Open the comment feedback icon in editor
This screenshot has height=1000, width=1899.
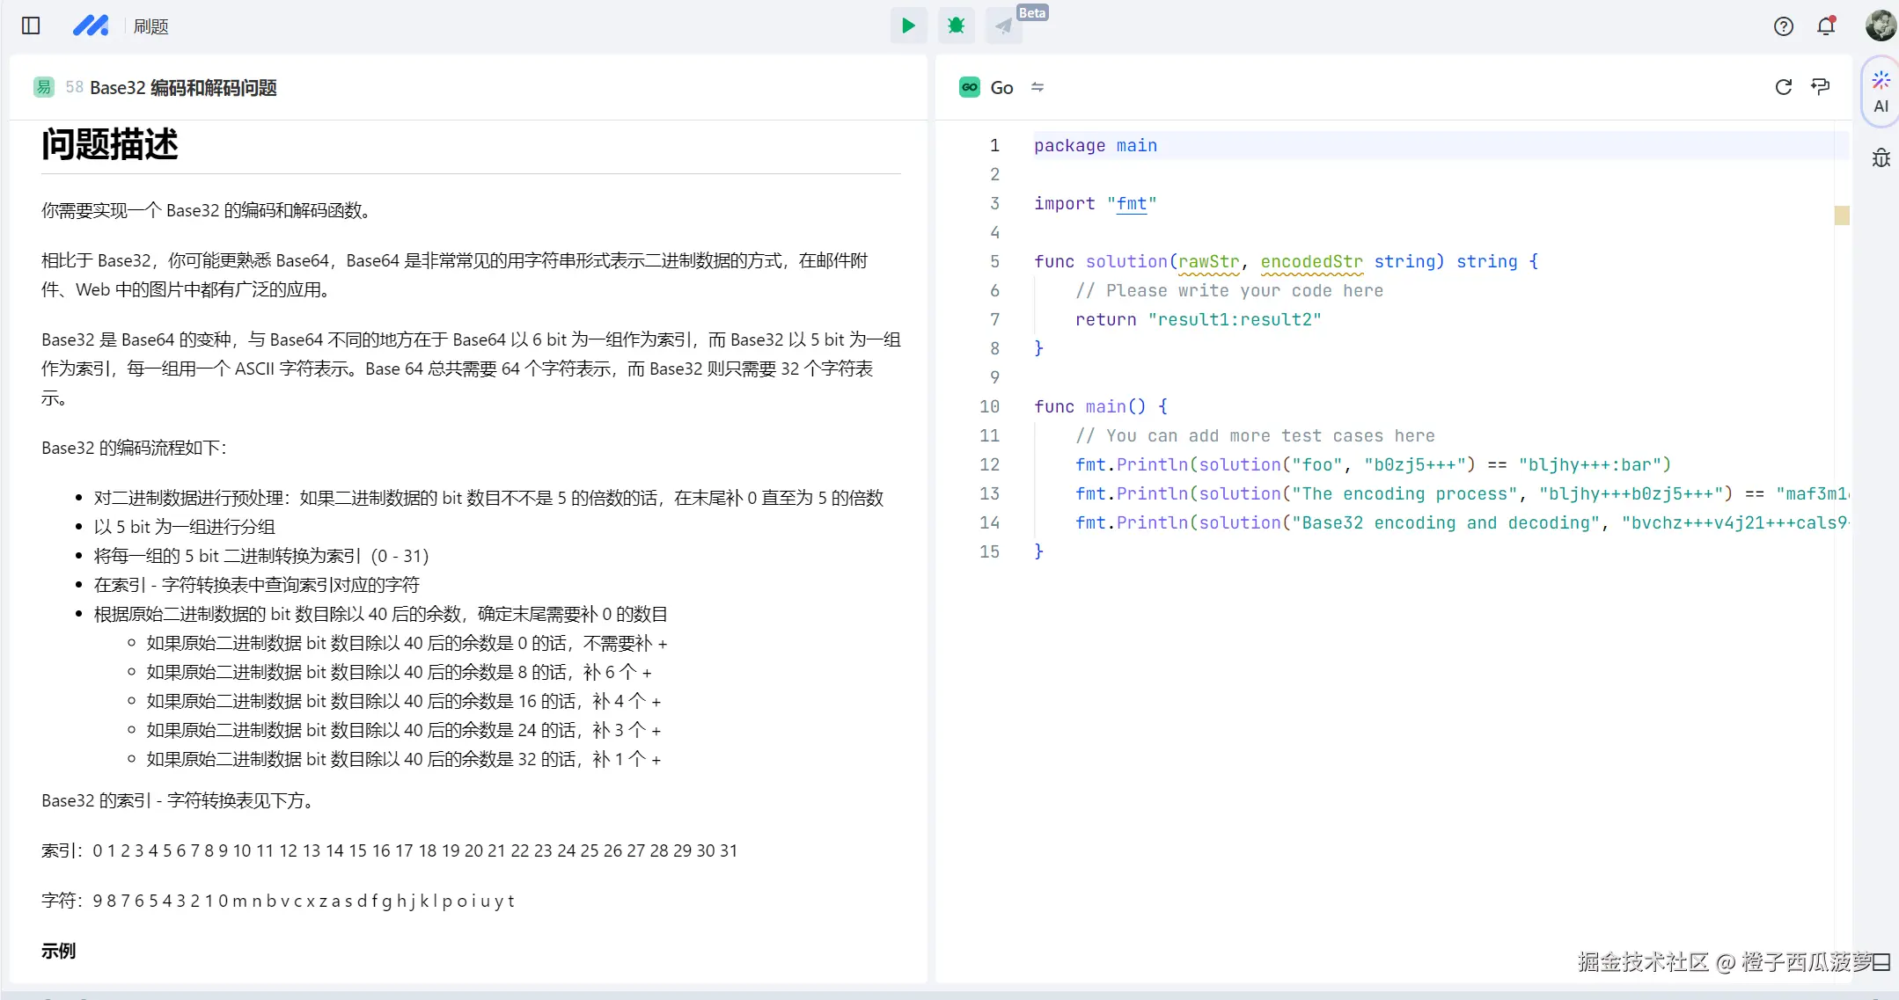coord(1821,86)
